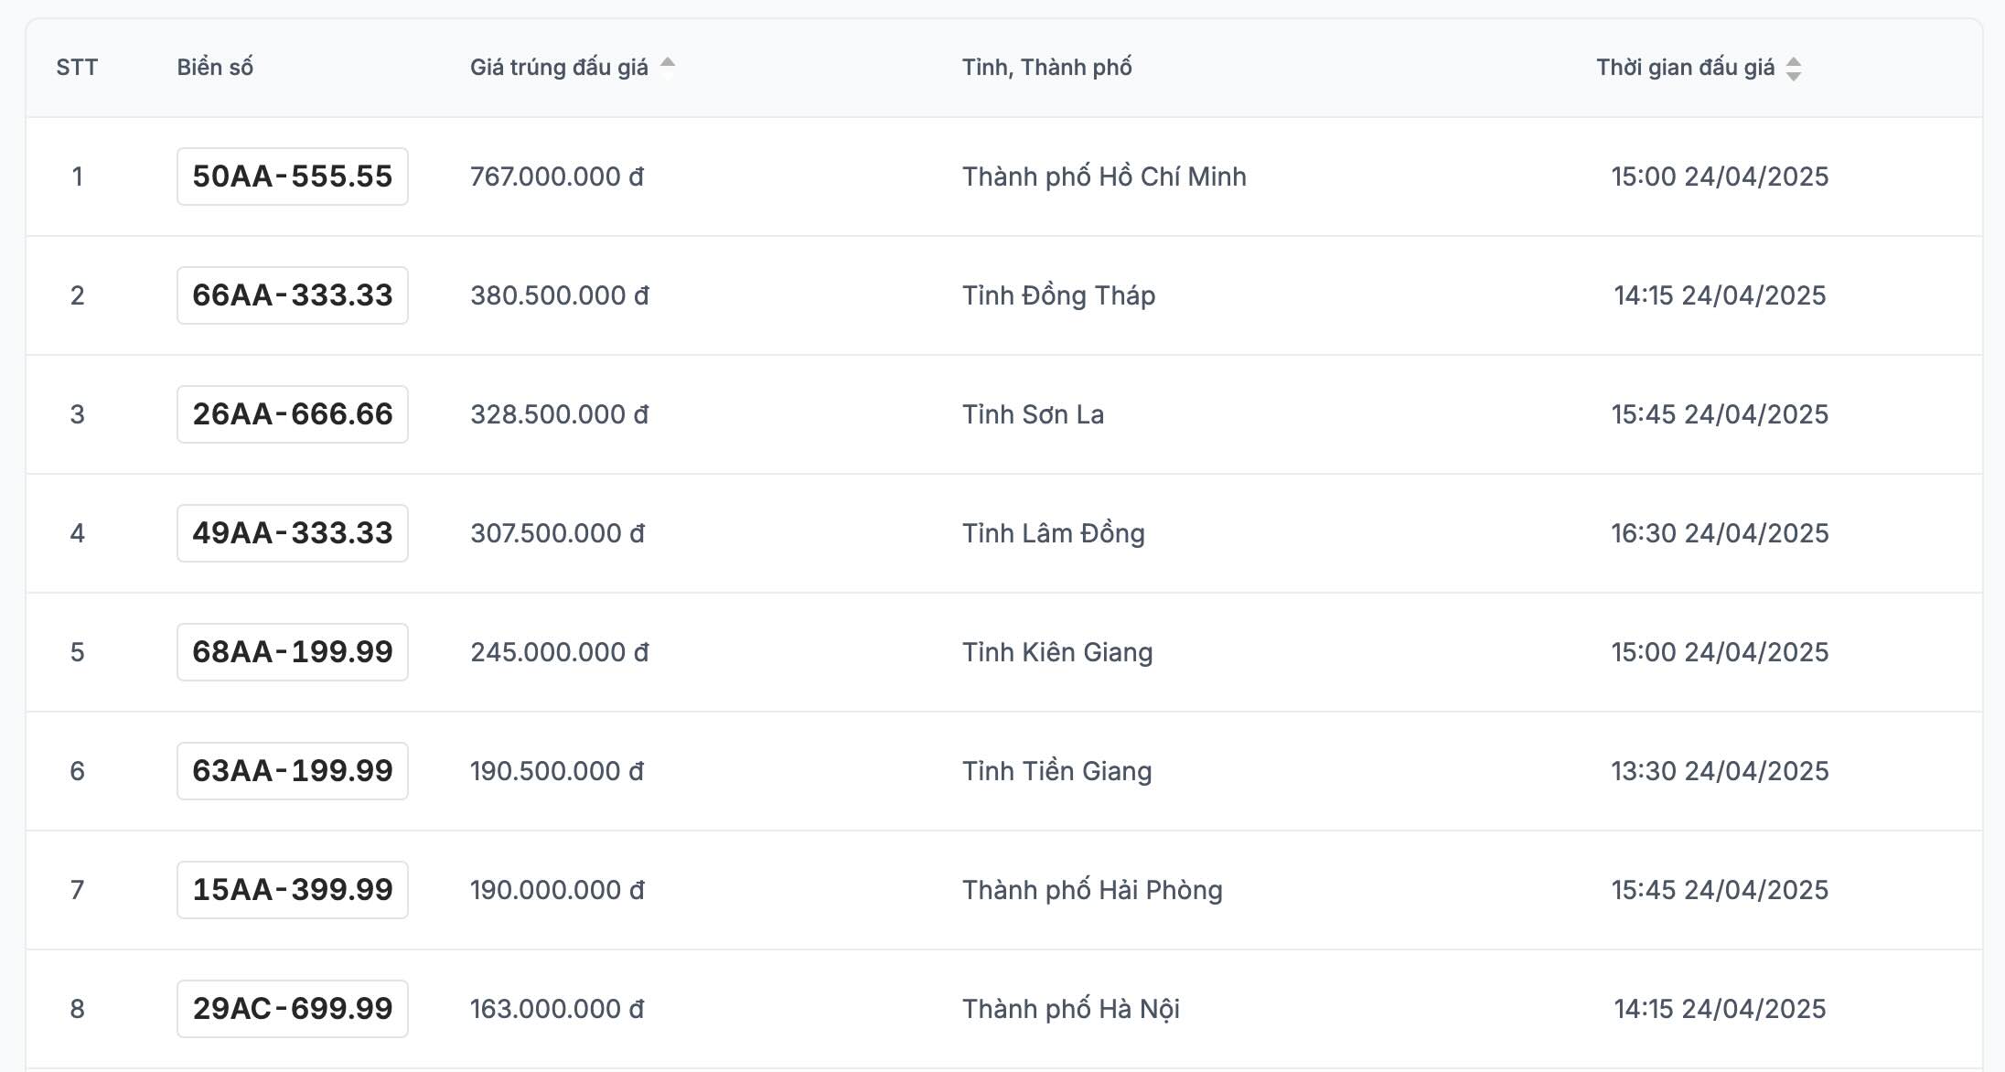Click plate badge 68AA-199.99

(292, 652)
